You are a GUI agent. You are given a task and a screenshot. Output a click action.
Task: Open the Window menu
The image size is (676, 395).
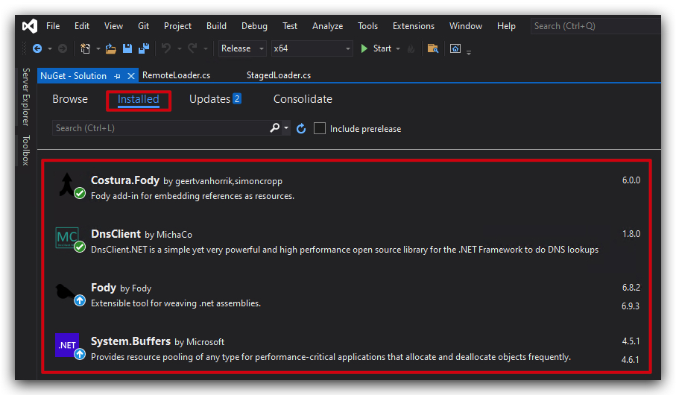click(466, 26)
